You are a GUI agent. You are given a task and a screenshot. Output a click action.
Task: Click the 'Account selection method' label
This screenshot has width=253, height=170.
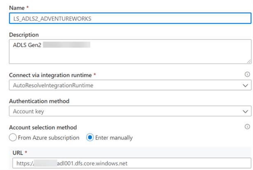[42, 127]
